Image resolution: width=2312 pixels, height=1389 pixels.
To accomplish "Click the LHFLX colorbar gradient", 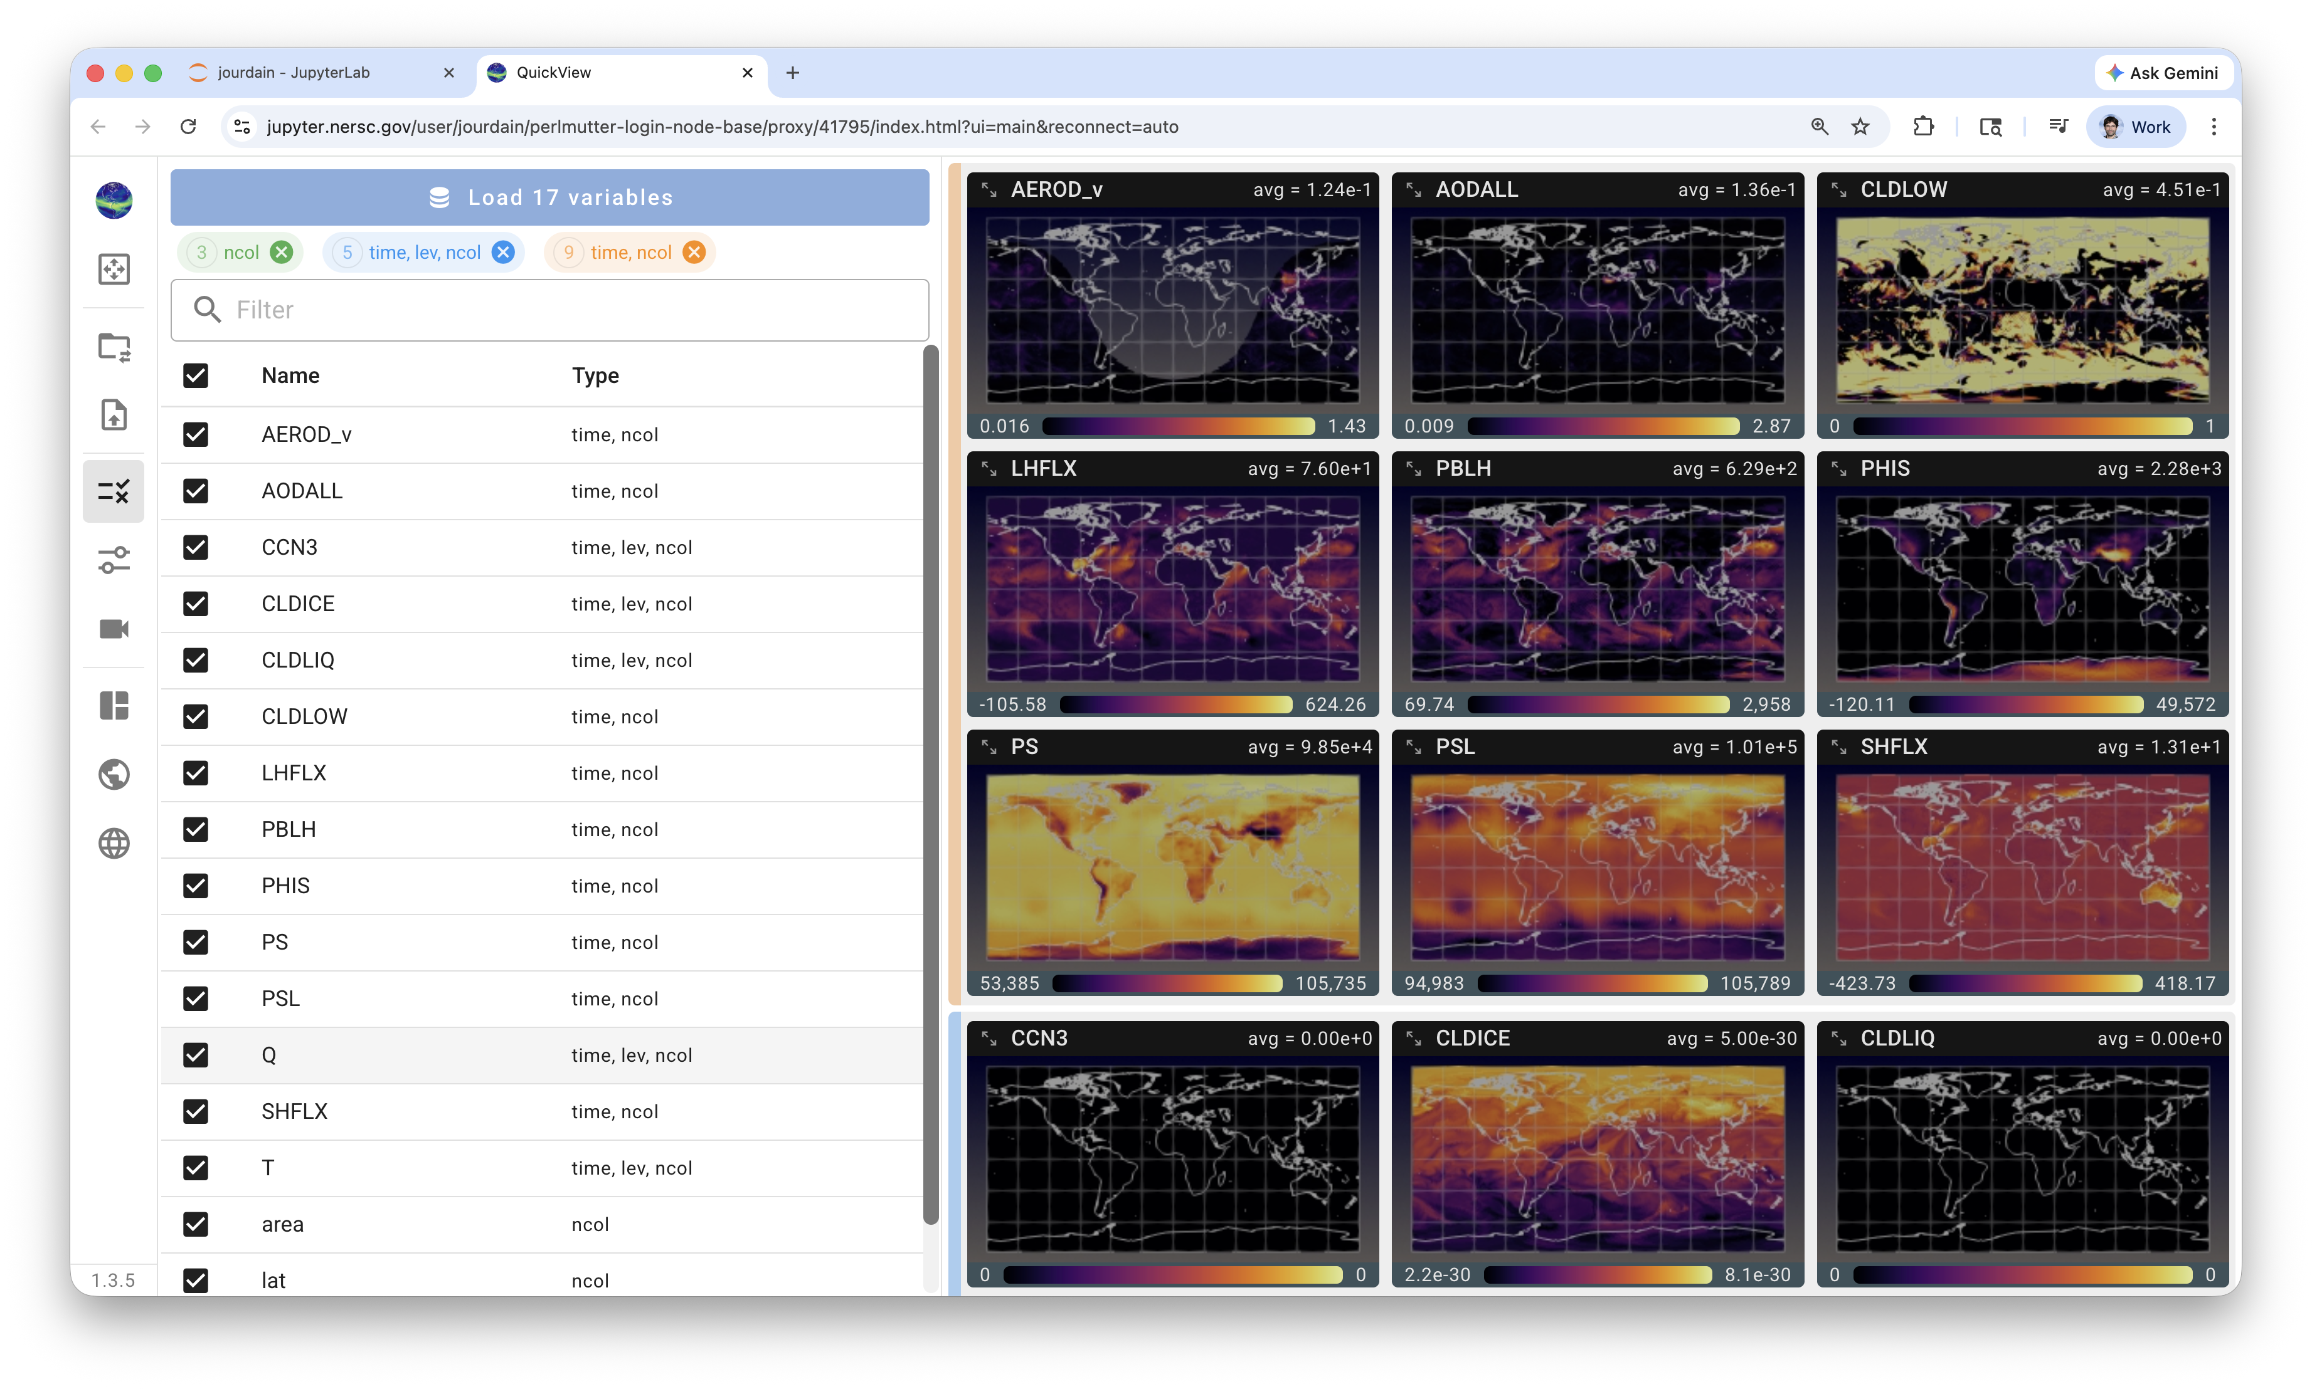I will click(x=1175, y=705).
